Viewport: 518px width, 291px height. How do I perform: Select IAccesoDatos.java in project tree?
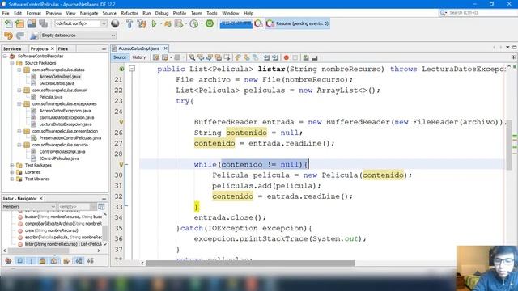[x=57, y=83]
